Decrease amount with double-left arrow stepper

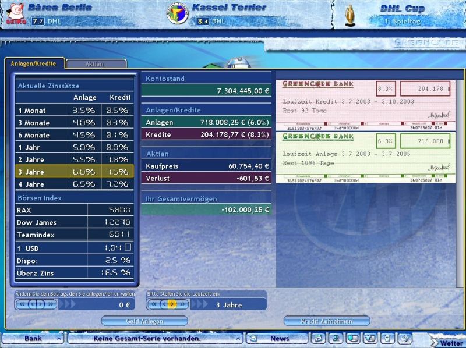tap(22, 304)
